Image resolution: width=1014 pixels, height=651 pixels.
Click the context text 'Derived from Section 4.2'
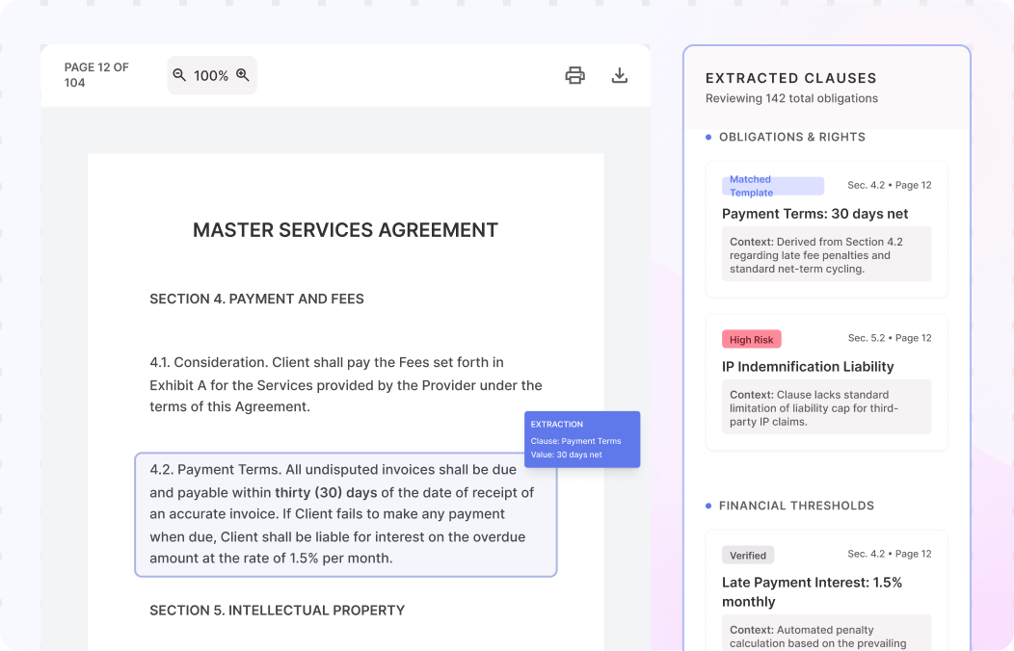pos(826,255)
